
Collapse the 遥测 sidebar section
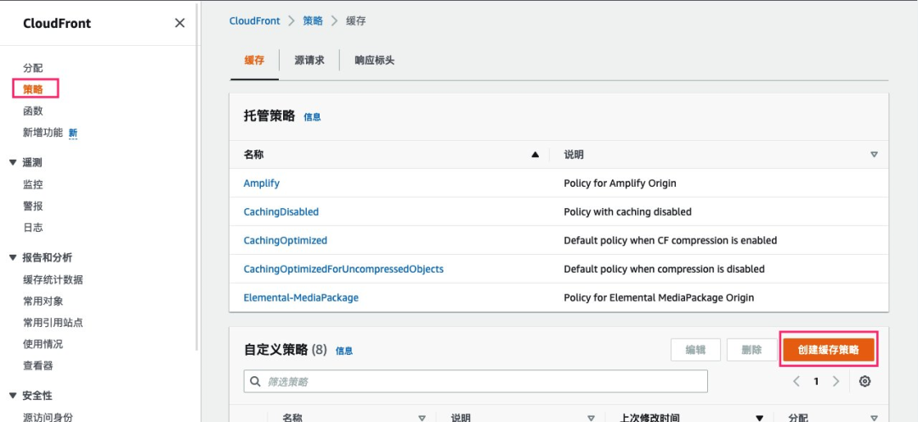click(13, 162)
